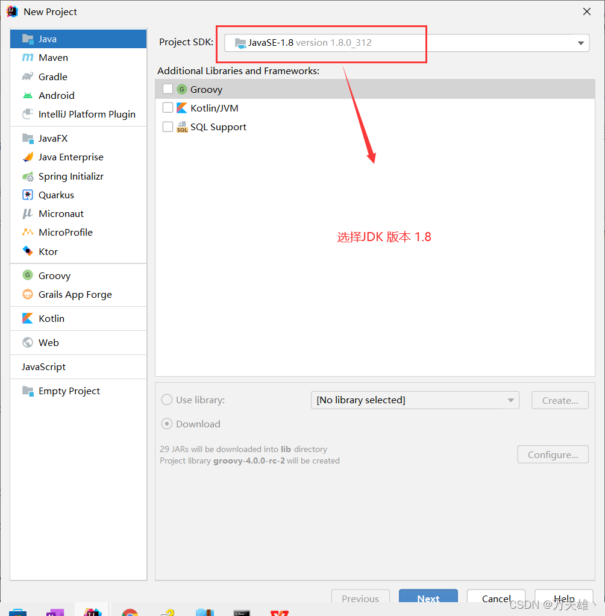Select Maven project type
This screenshot has height=616, width=605.
coord(78,58)
